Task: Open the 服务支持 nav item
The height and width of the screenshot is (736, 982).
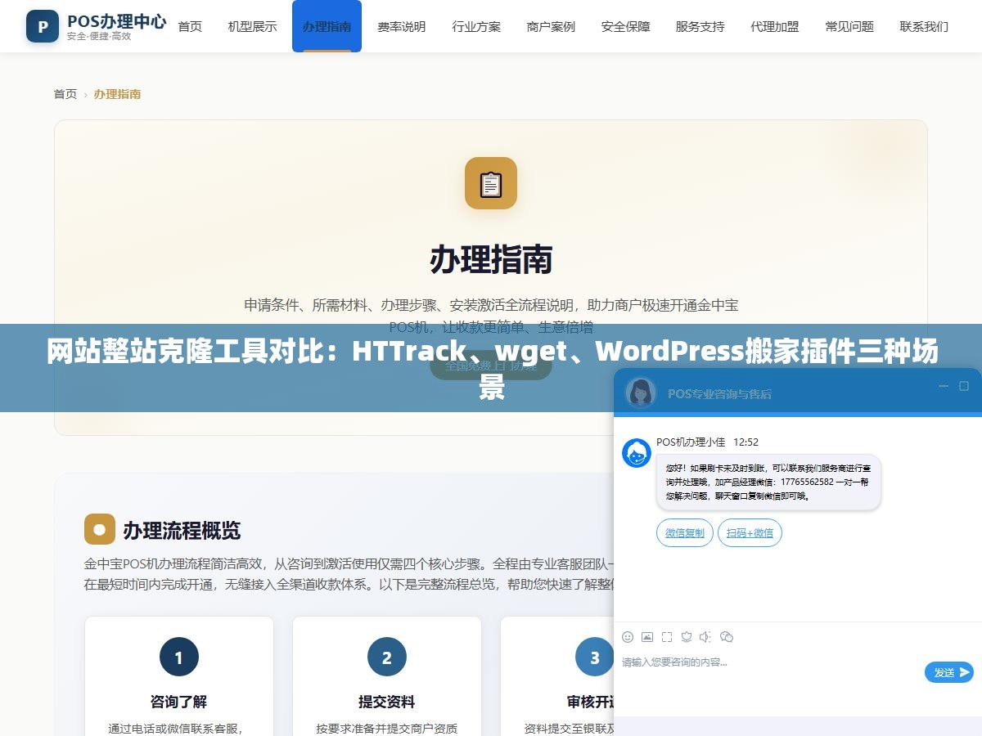Action: click(700, 26)
